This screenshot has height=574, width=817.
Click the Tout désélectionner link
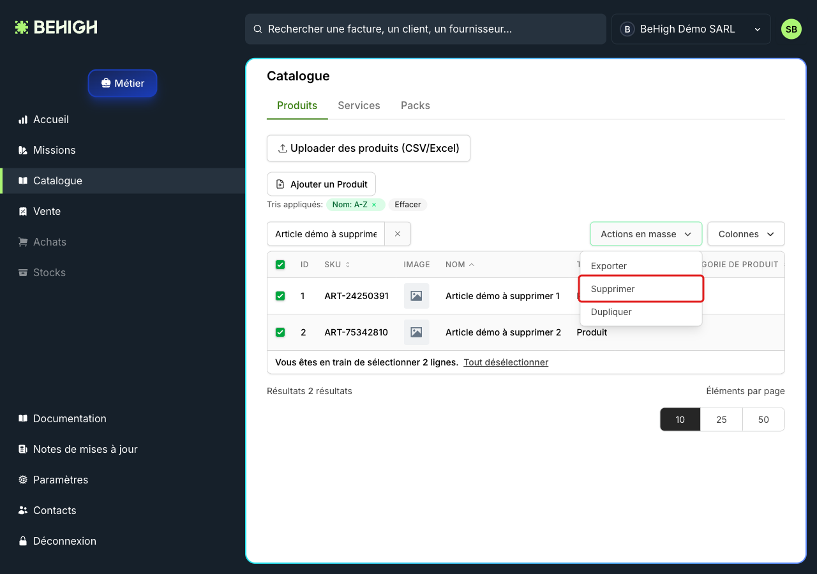tap(506, 362)
